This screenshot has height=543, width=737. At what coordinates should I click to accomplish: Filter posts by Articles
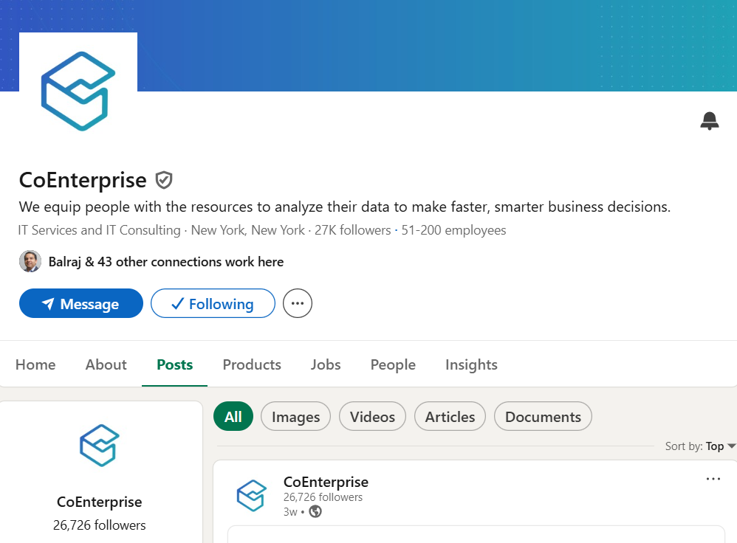(450, 417)
